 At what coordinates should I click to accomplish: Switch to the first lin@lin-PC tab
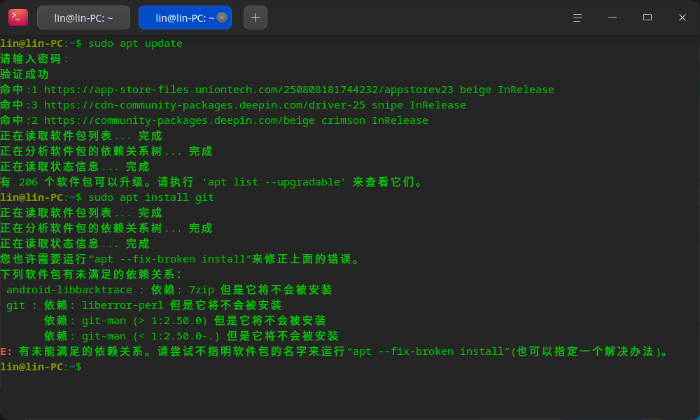(83, 18)
